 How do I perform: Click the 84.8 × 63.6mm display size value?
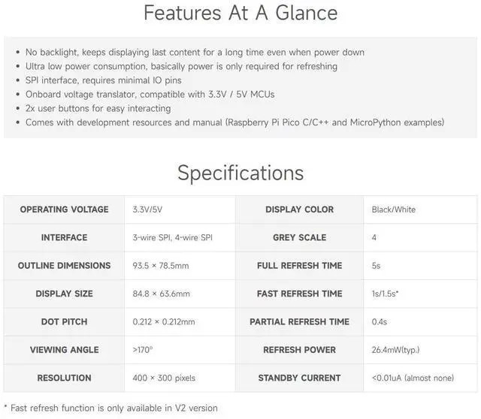[161, 294]
